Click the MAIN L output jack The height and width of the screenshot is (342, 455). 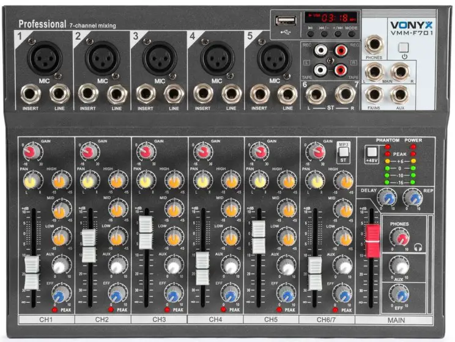tap(374, 71)
